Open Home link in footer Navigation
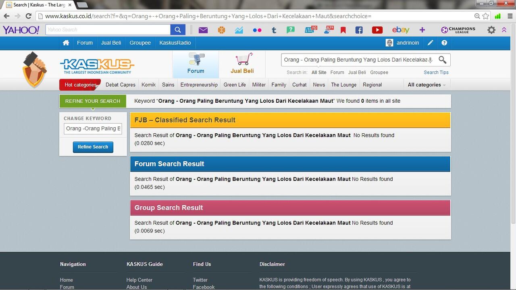This screenshot has height=290, width=516. click(67, 280)
